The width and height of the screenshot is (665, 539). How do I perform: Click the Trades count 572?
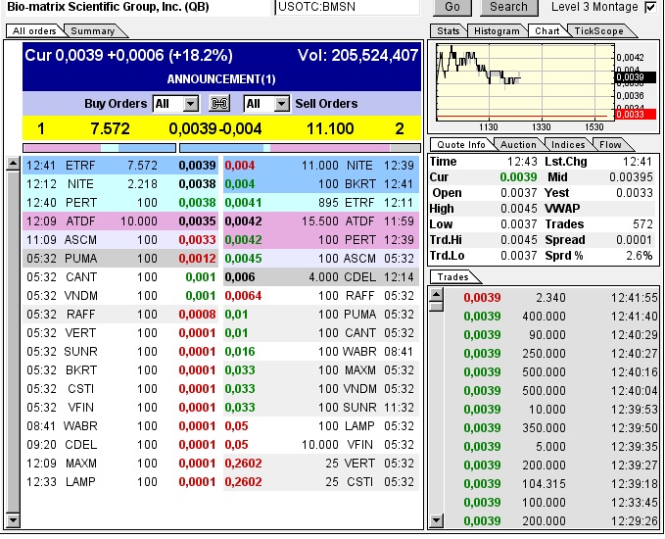pos(642,224)
